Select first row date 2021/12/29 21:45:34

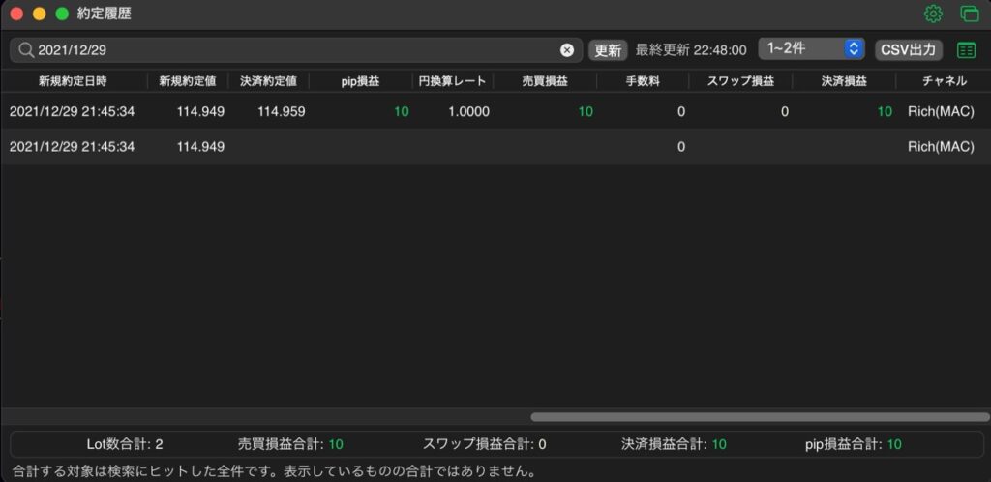[72, 112]
